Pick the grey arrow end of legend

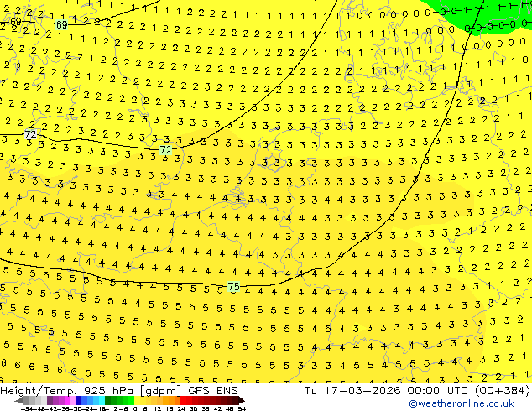[19, 400]
